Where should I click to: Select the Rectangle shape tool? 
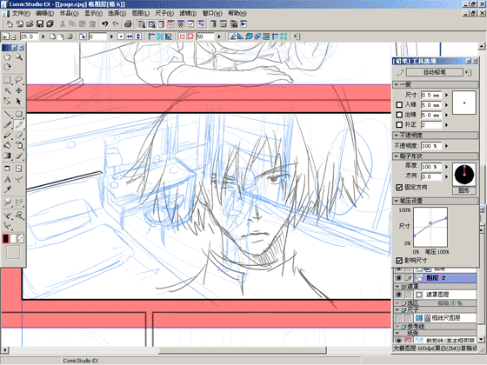(19, 114)
